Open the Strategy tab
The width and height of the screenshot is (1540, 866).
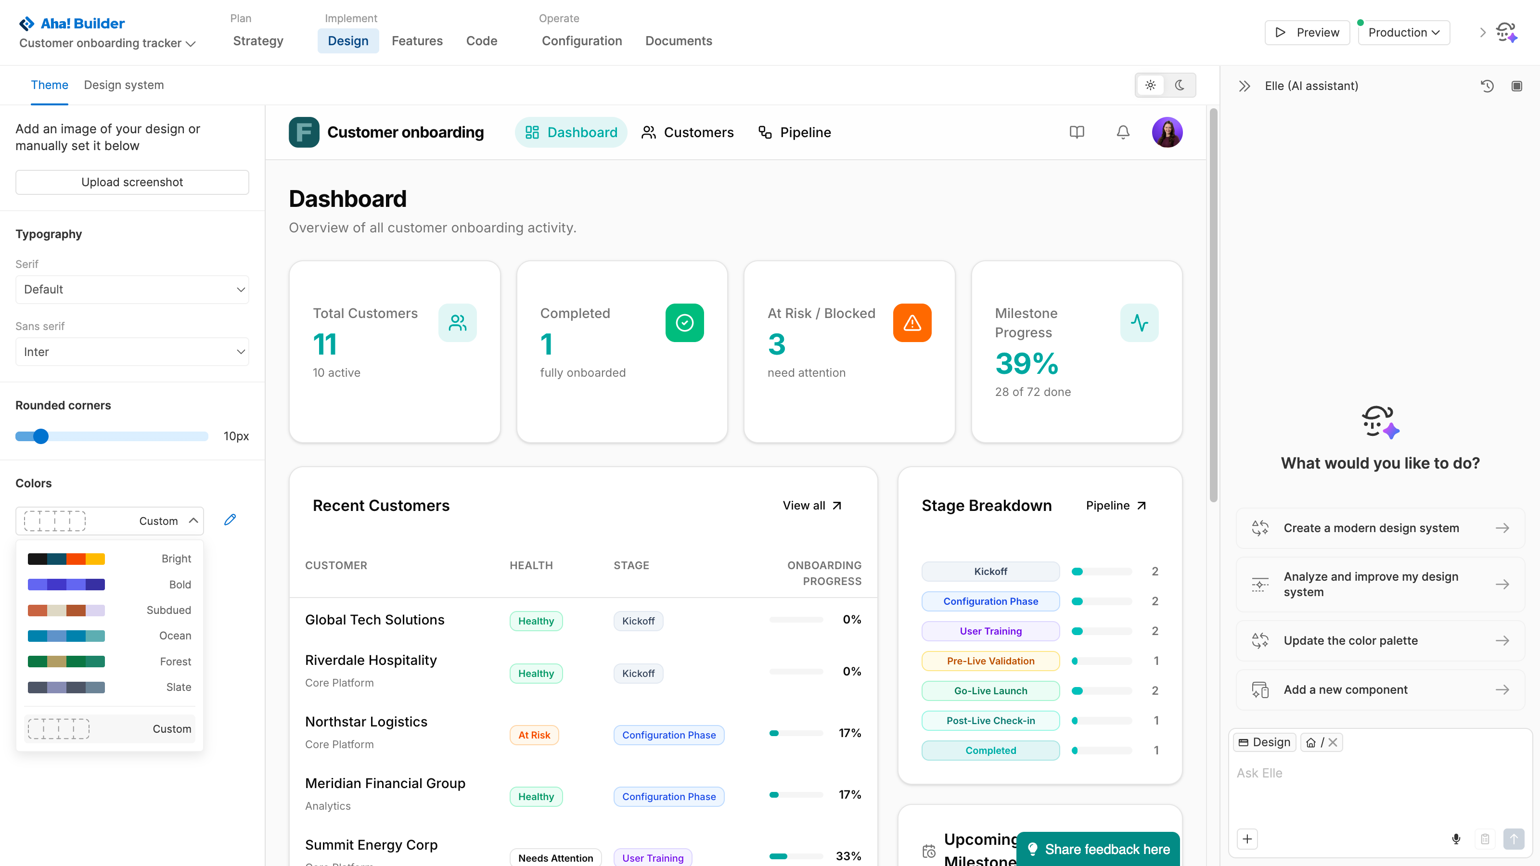pyautogui.click(x=258, y=40)
